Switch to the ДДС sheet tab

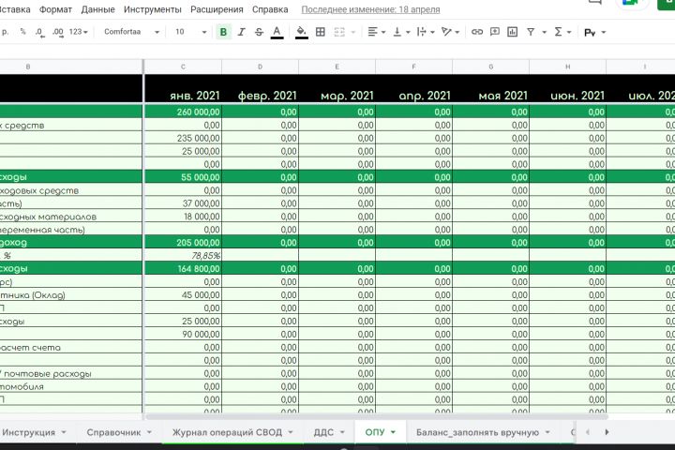(x=323, y=432)
